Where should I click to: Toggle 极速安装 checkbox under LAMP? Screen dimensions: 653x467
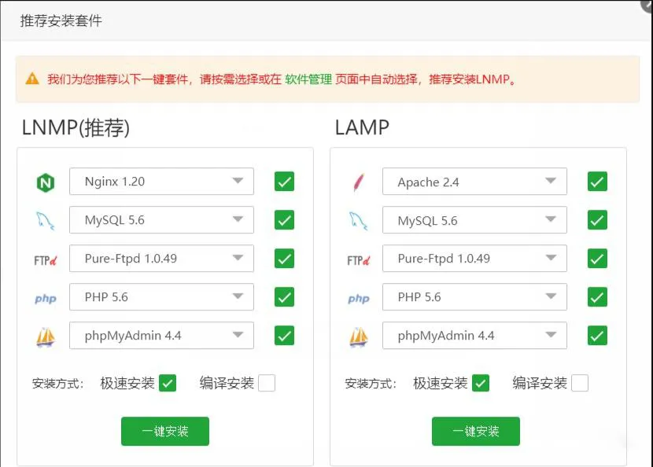[x=480, y=383]
